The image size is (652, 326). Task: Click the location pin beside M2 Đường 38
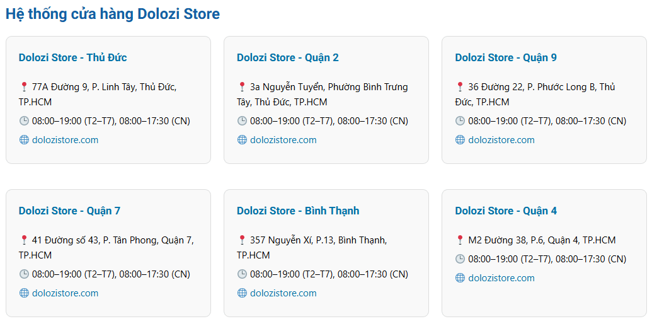[460, 240]
